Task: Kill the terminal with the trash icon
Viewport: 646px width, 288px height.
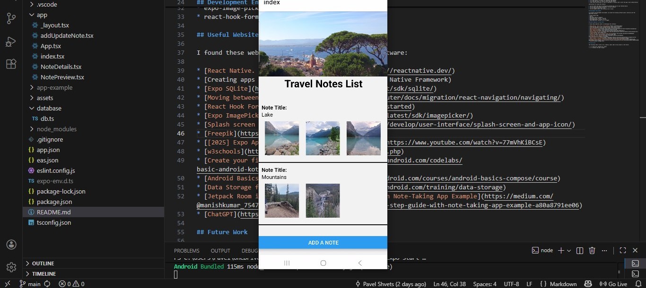Action: 592,250
